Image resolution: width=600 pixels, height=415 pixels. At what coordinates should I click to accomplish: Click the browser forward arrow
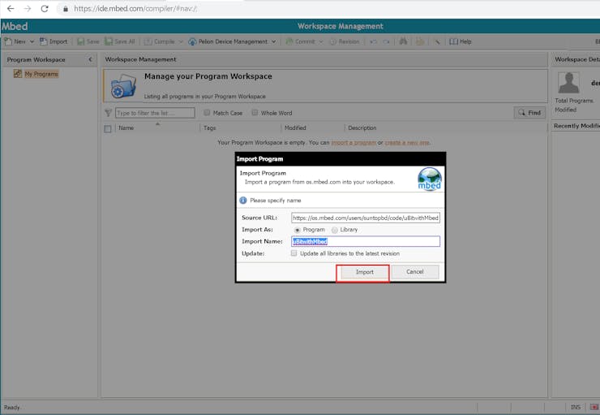coord(28,8)
